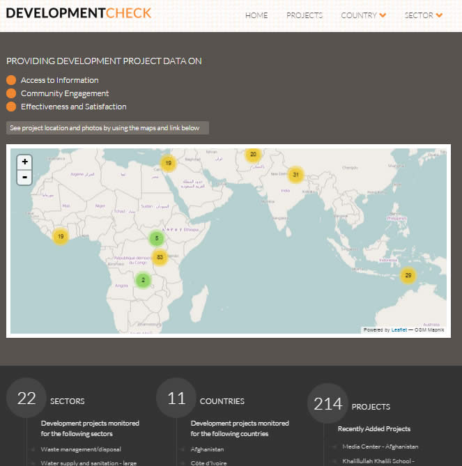Click the Access to Information text
This screenshot has height=466, width=462.
(60, 80)
